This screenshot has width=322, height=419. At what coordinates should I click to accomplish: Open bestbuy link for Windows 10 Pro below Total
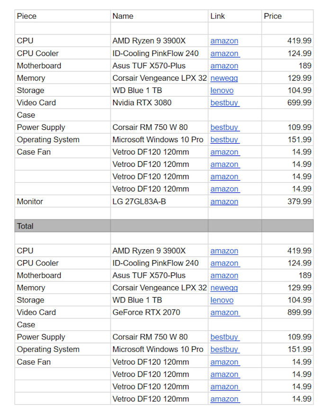point(225,349)
